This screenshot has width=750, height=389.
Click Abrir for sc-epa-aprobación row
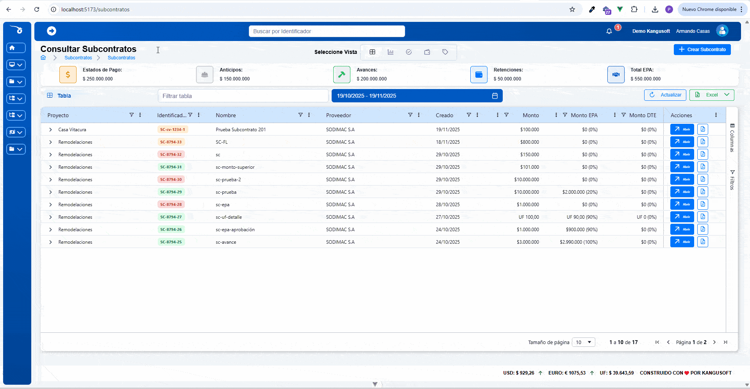682,229
